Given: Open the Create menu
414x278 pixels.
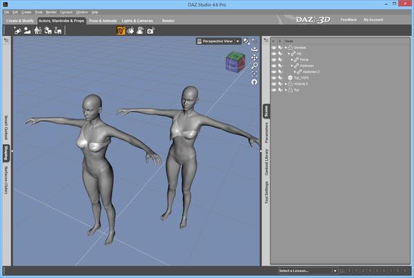Looking at the screenshot, I should coord(26,12).
